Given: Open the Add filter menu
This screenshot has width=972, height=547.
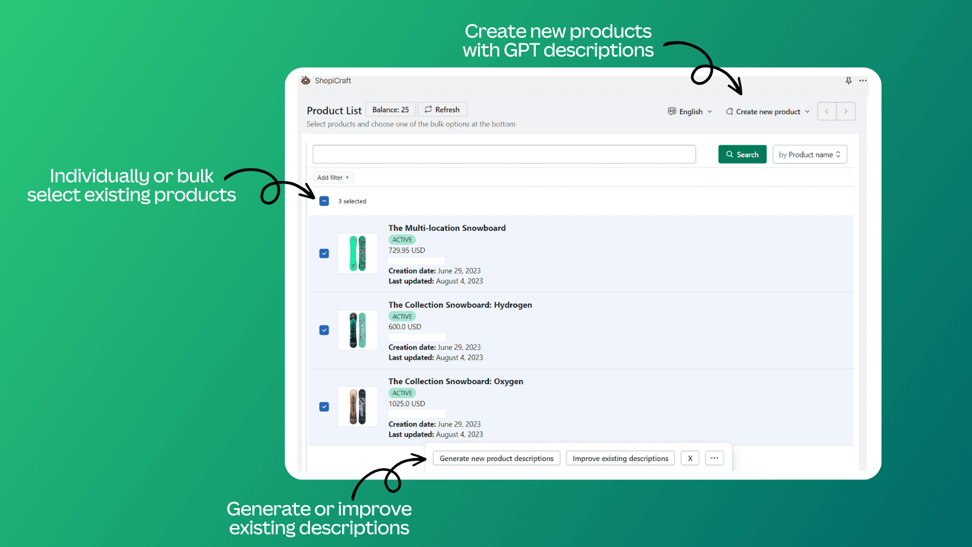Looking at the screenshot, I should click(x=332, y=177).
